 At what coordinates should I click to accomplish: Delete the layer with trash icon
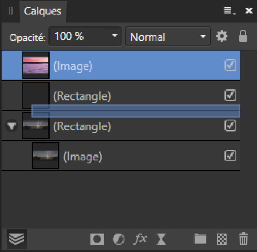[x=243, y=239]
